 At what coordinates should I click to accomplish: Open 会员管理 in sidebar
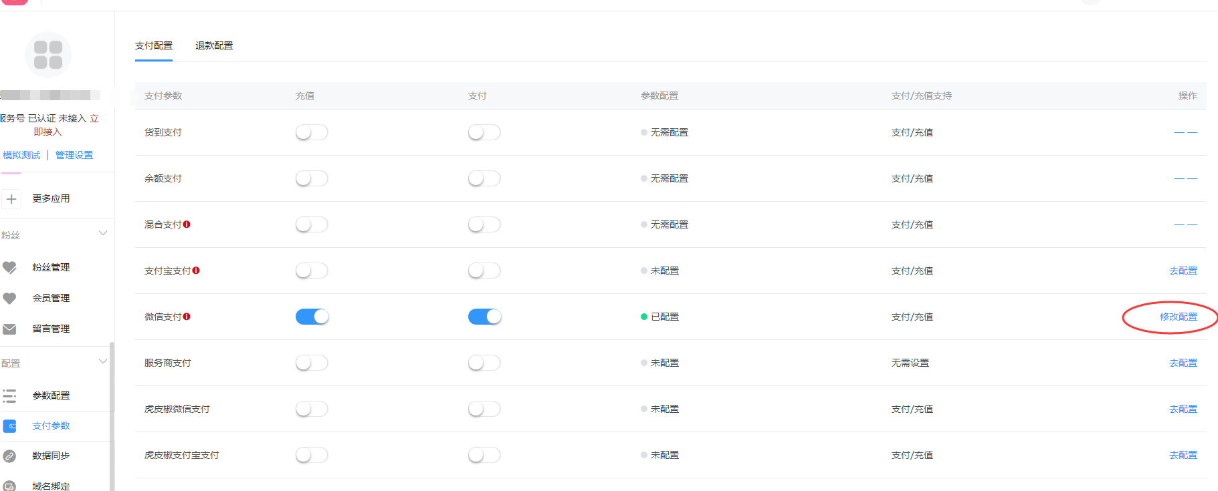point(51,298)
